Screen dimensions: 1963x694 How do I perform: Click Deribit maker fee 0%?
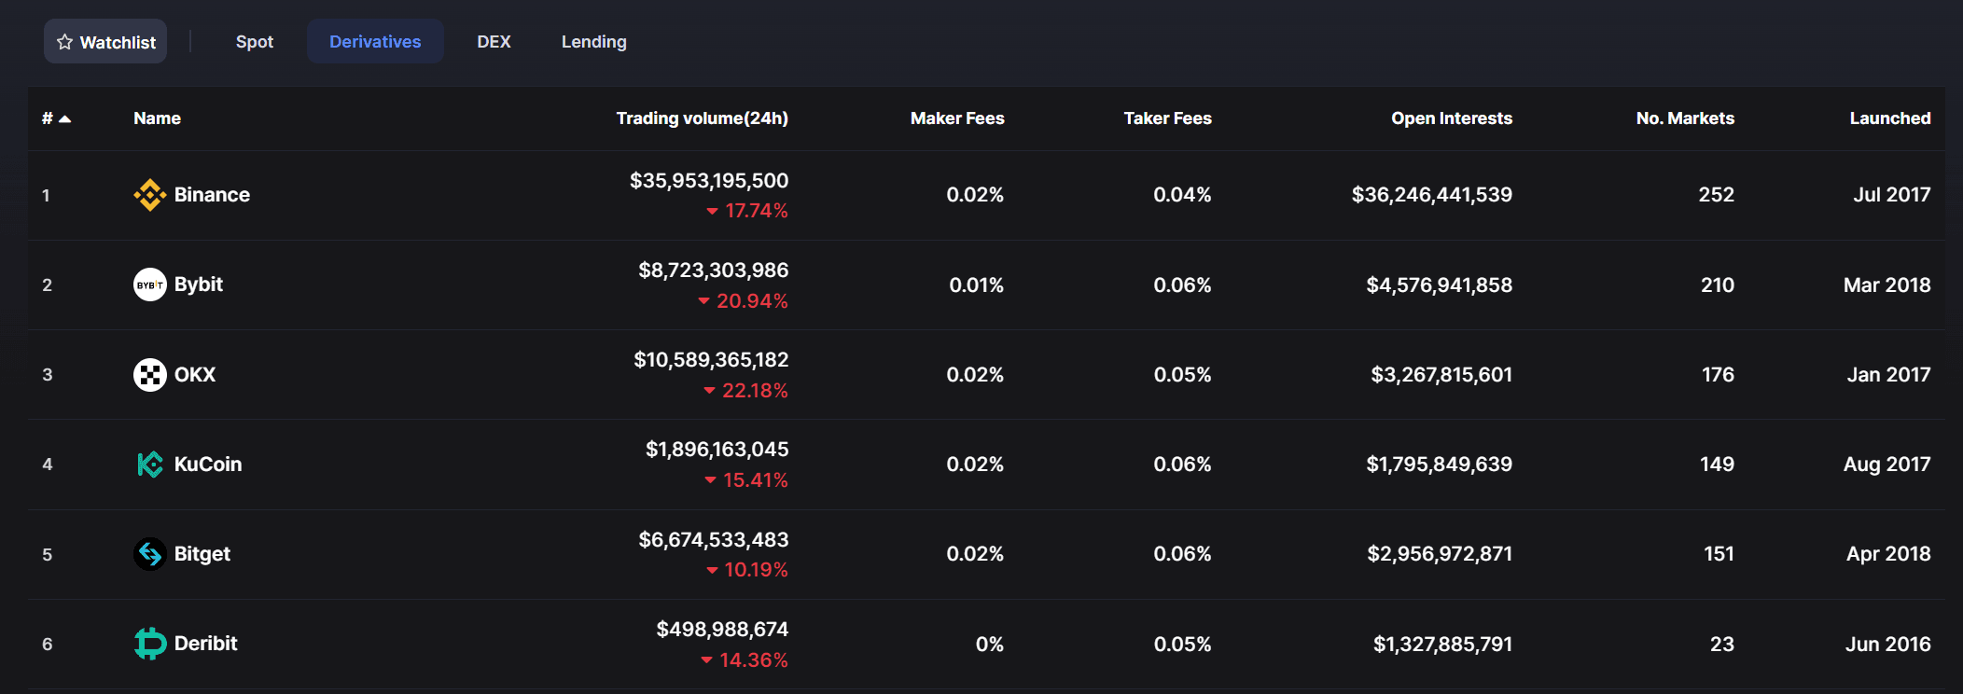(990, 645)
